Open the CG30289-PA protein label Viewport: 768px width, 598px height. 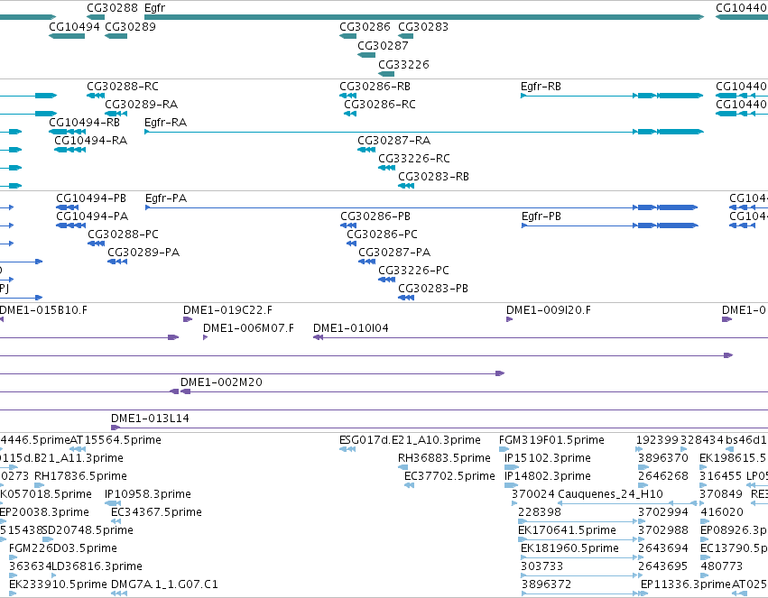[143, 253]
